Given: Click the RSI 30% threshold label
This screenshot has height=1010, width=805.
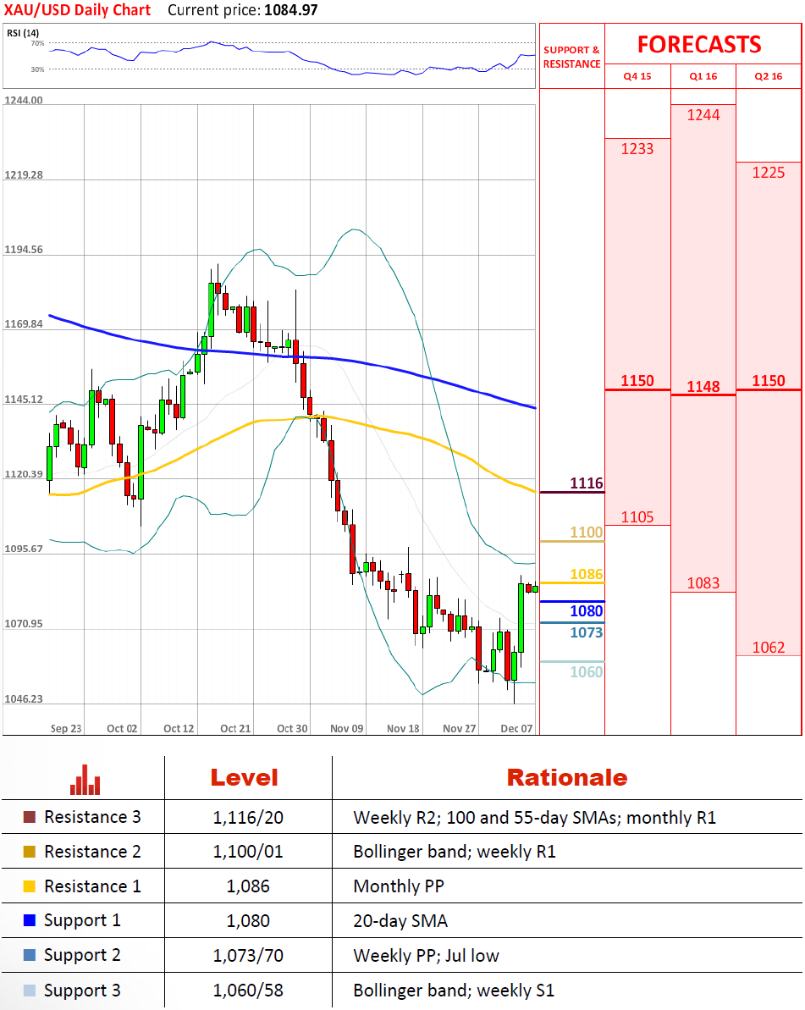Looking at the screenshot, I should [37, 69].
